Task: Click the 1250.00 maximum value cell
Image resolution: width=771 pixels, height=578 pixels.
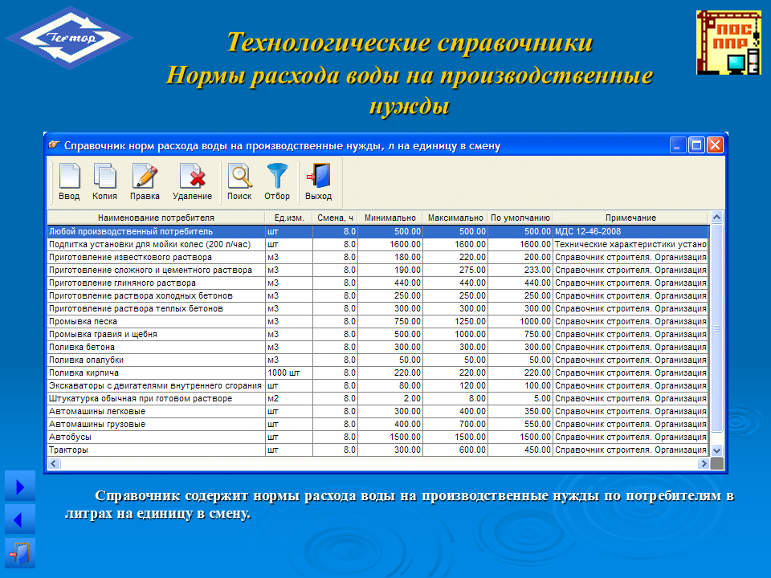Action: tap(455, 321)
